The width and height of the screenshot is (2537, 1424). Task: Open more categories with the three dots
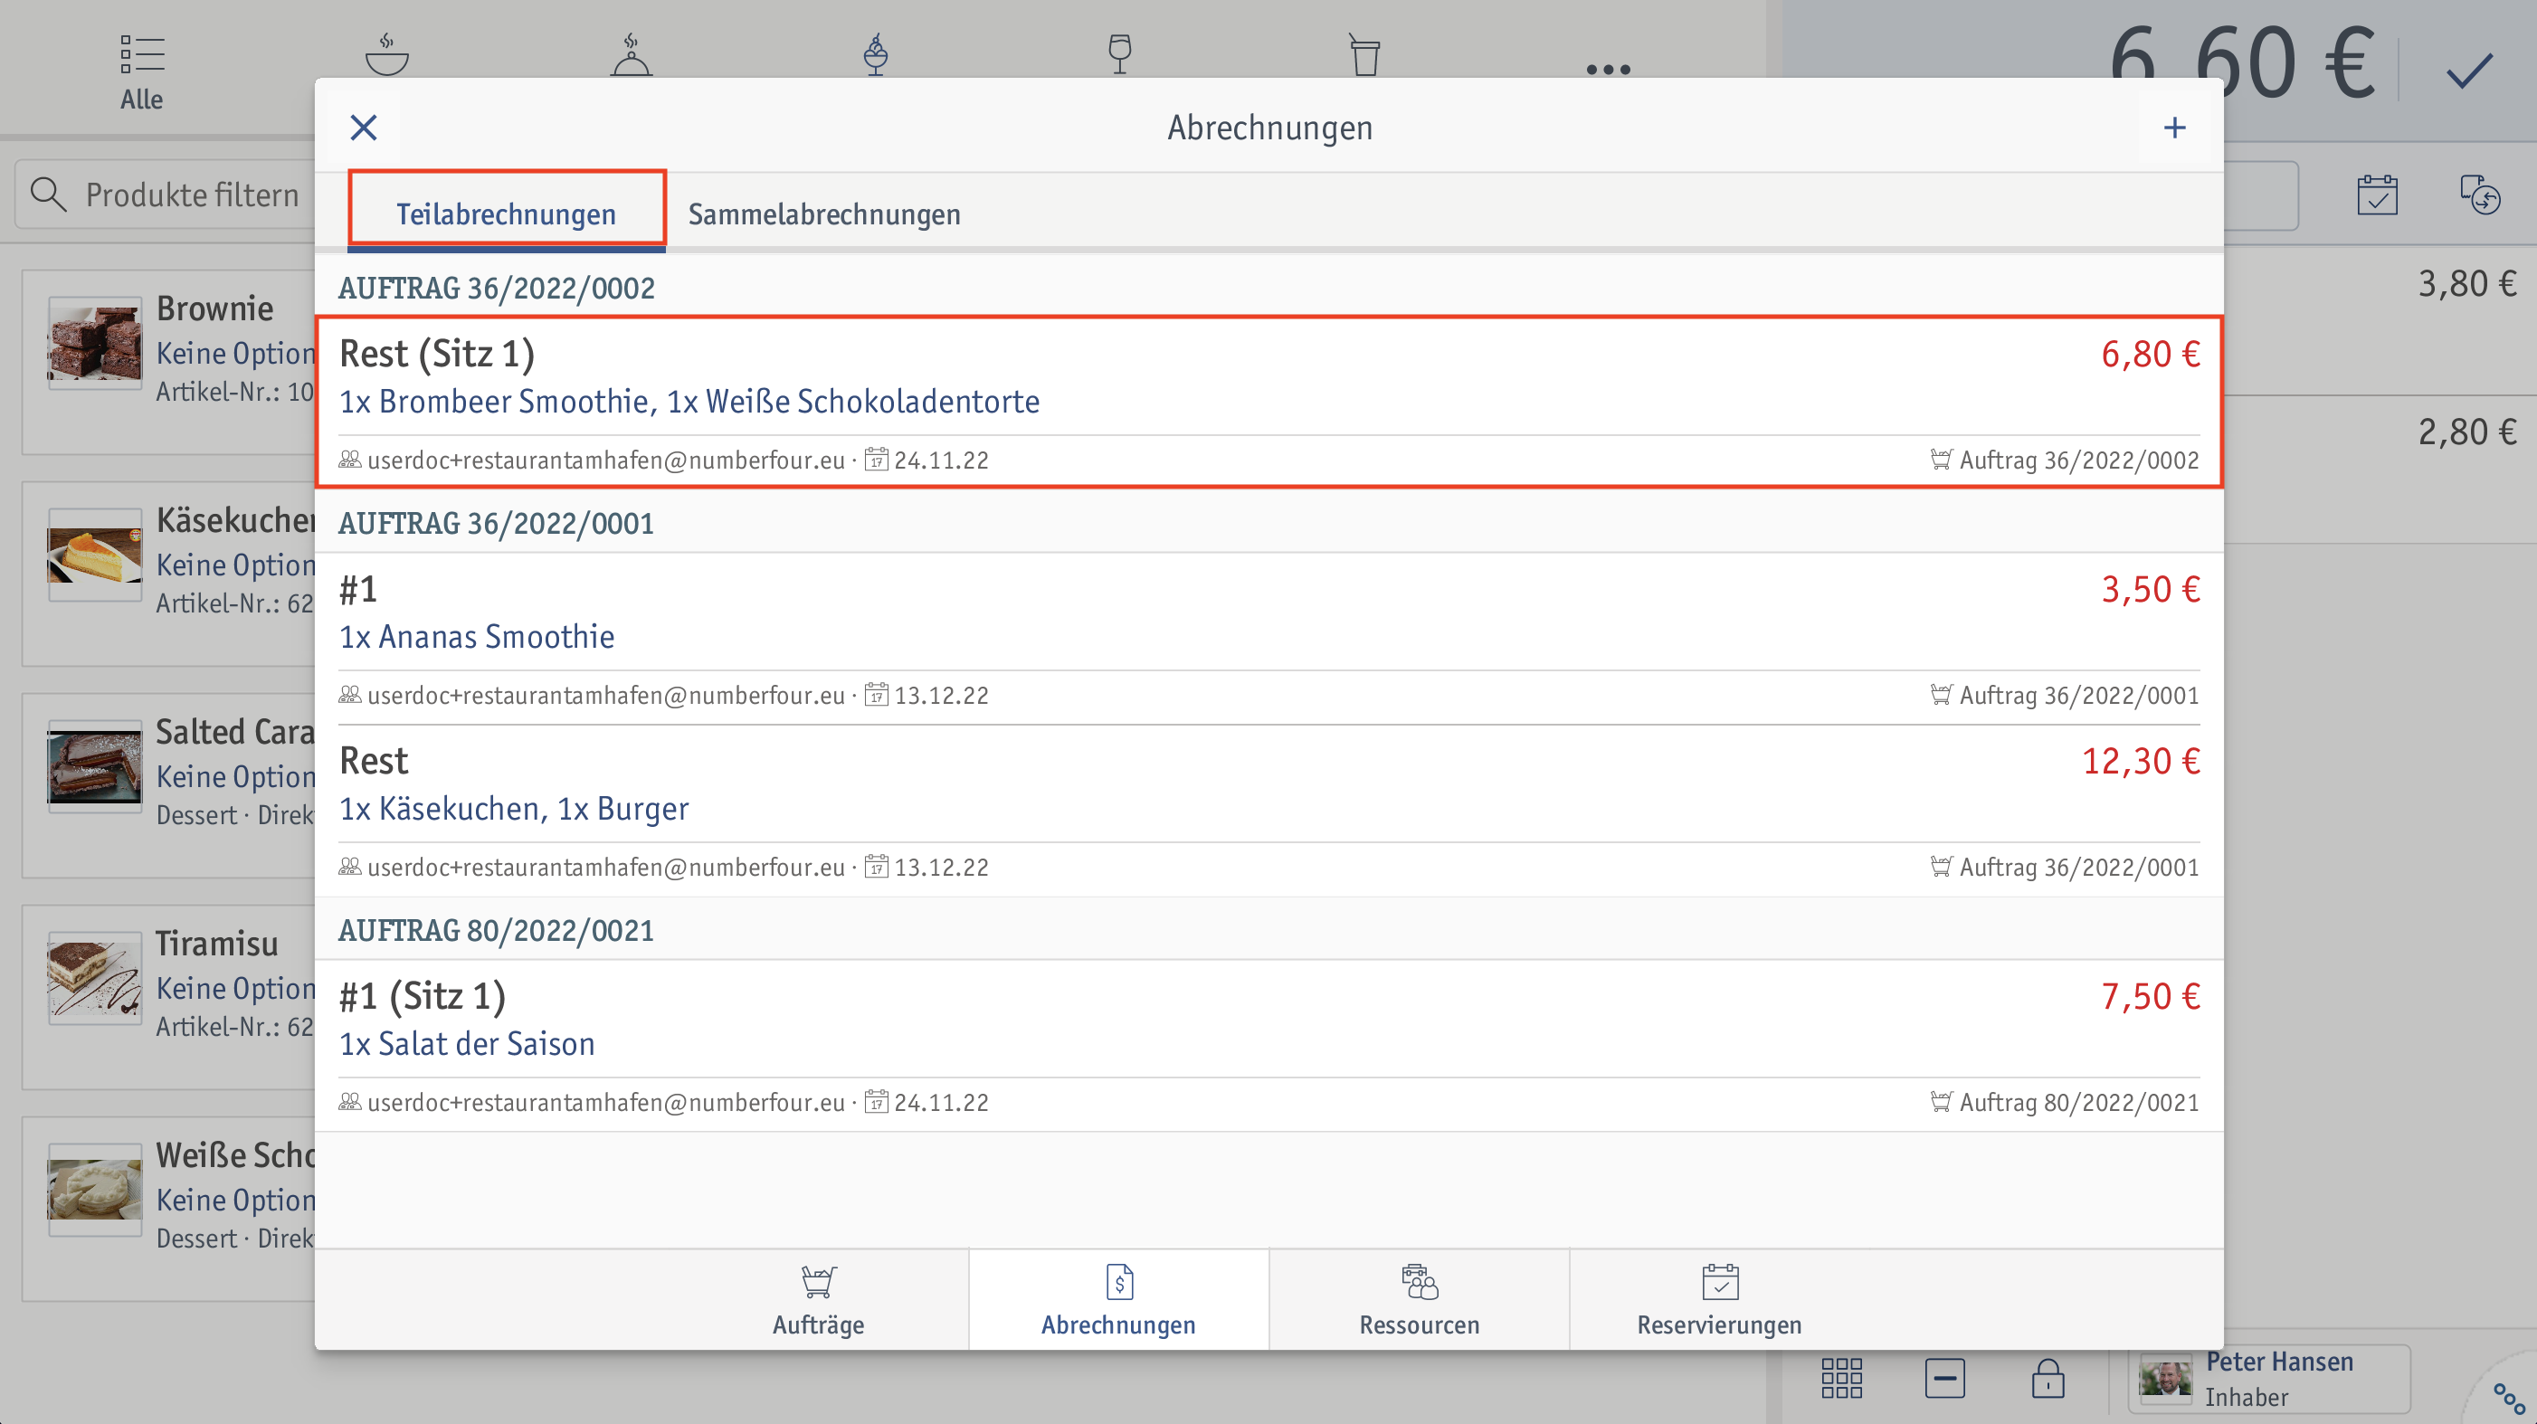(x=1609, y=69)
